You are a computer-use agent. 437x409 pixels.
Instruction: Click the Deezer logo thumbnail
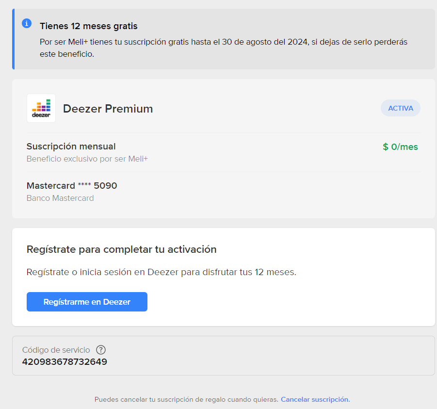pyautogui.click(x=41, y=108)
